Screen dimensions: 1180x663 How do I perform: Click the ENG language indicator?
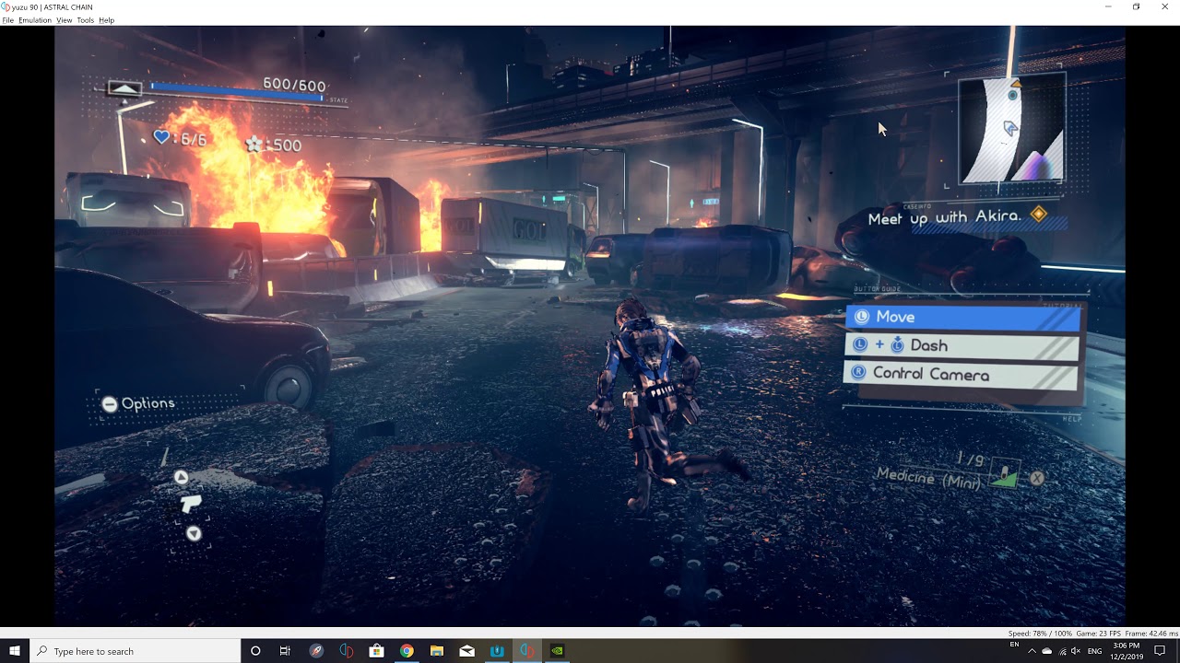coord(1094,651)
